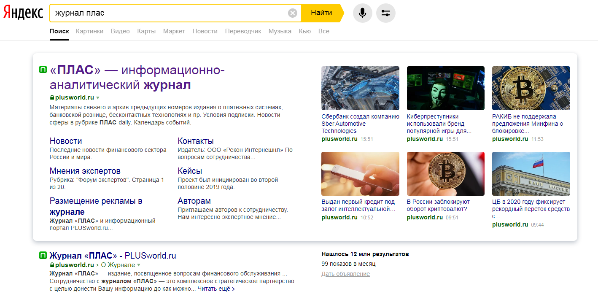Click the Яндекс logo
Image resolution: width=598 pixels, height=297 pixels.
click(x=23, y=13)
